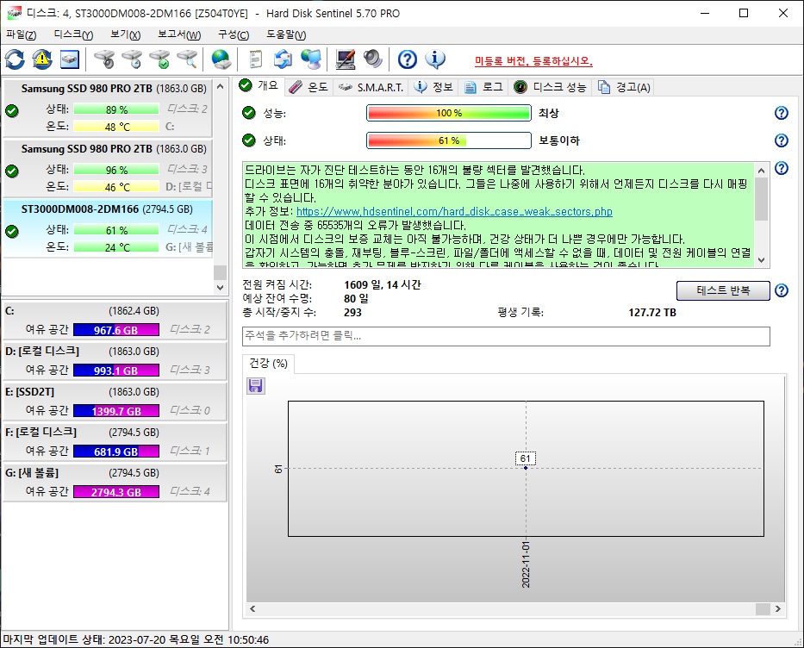The height and width of the screenshot is (648, 804).
Task: Select the Samsung SSD 980 PRO disk at 96%
Action: pos(108,169)
